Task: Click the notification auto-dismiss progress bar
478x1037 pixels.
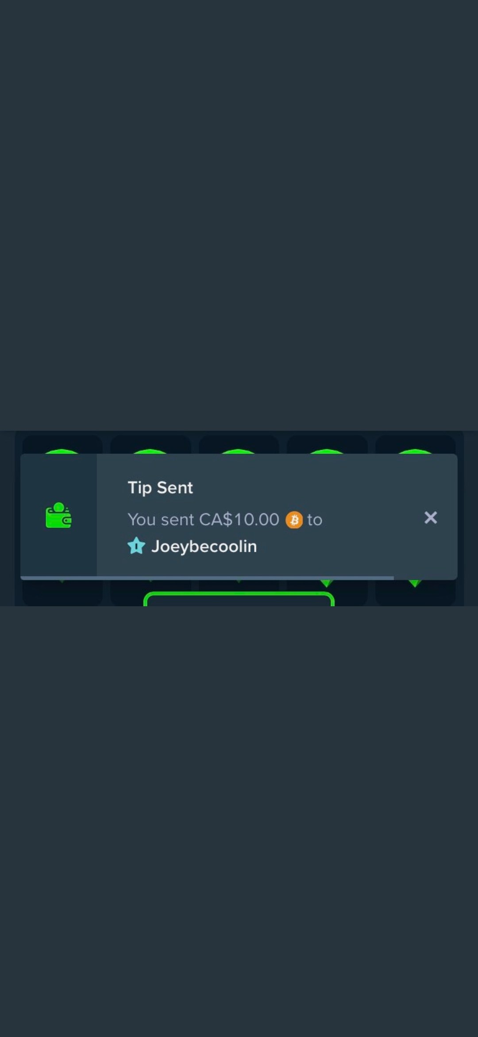Action: click(207, 578)
